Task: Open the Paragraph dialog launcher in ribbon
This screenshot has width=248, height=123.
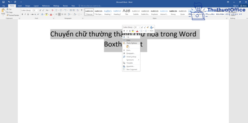Action: (x=82, y=18)
